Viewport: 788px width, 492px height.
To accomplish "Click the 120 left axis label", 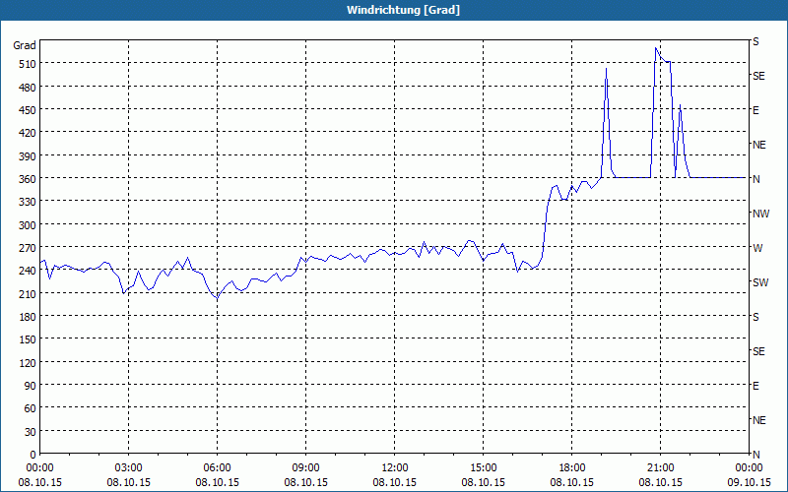I will coord(28,362).
